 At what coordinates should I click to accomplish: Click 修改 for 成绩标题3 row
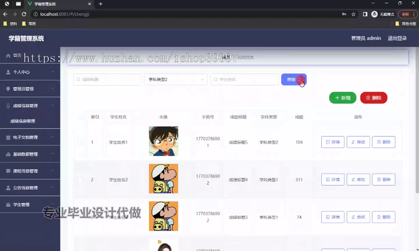click(x=358, y=217)
